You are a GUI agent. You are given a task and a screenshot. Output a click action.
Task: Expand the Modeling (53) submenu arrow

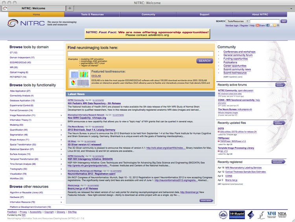[61, 125]
